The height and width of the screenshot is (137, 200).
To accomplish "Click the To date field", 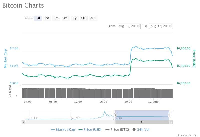I will [x=161, y=26].
